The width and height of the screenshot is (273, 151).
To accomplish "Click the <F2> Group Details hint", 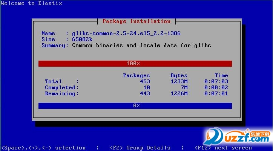I will pos(140,148).
